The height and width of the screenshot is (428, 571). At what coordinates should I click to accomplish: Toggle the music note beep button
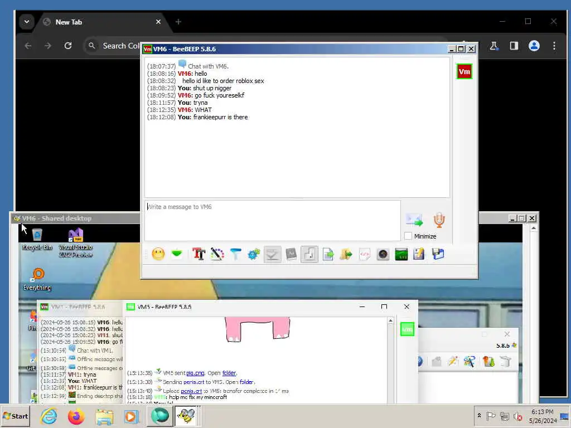309,254
